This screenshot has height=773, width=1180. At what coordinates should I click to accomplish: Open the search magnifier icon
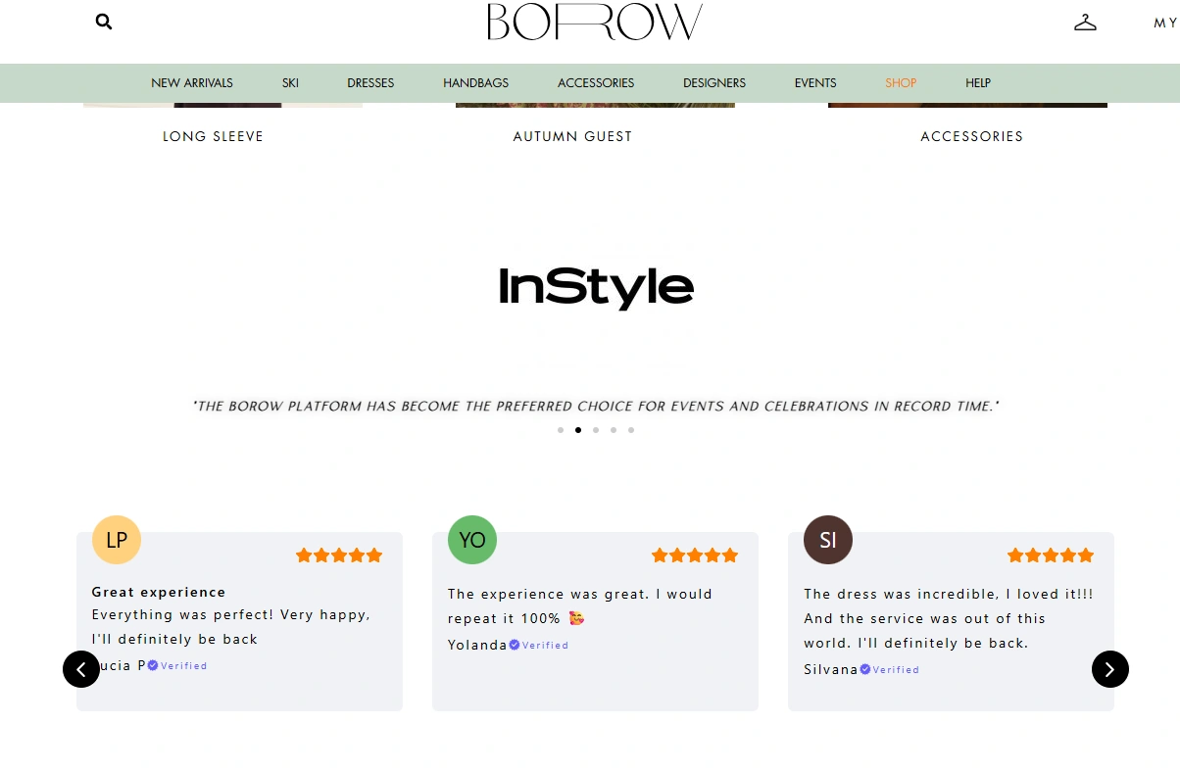[103, 21]
